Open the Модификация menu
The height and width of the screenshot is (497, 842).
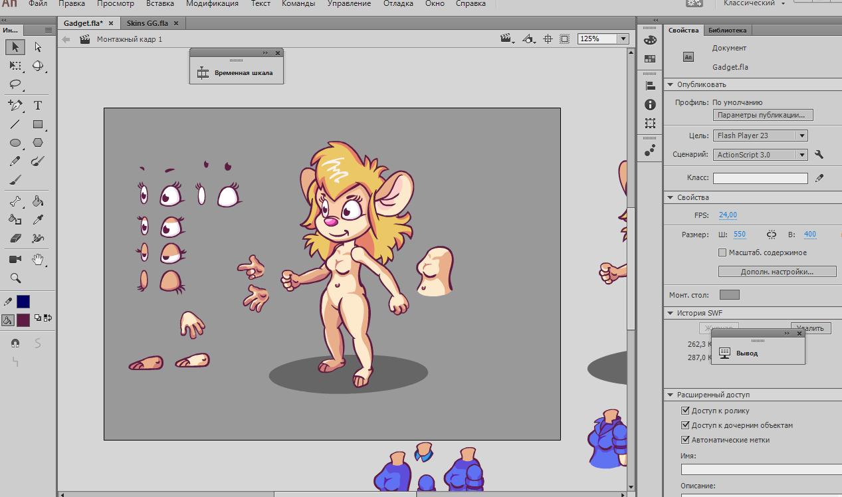(212, 3)
